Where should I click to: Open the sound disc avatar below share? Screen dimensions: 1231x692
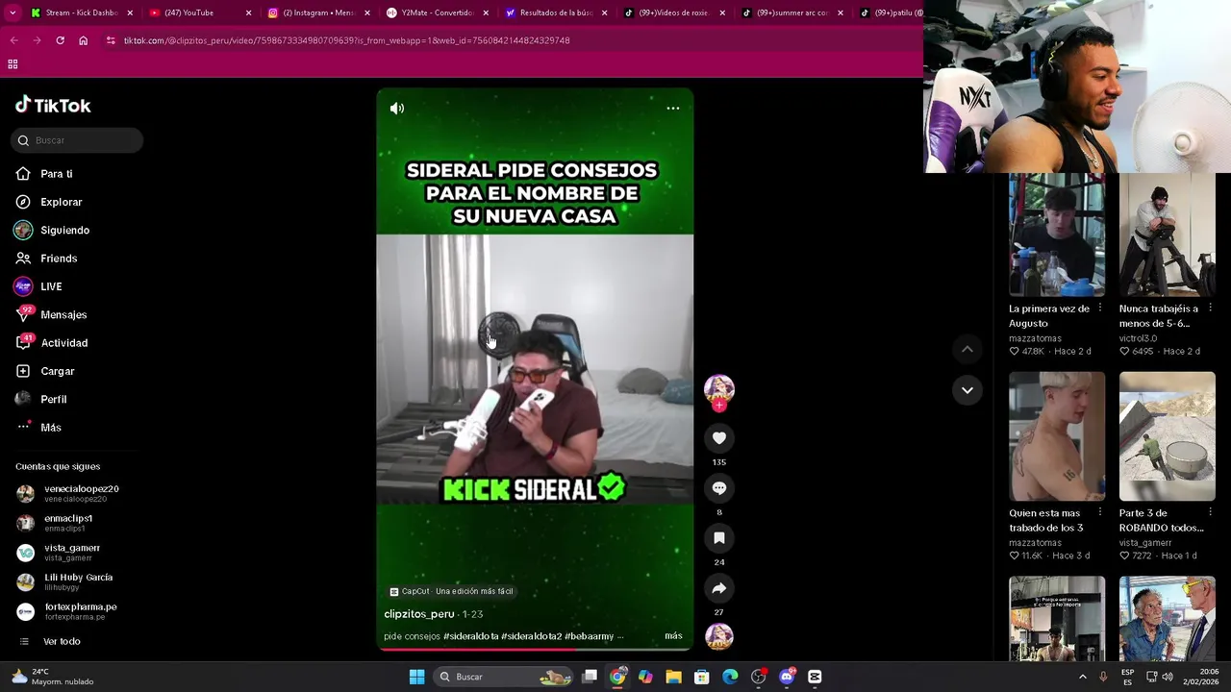(x=718, y=636)
